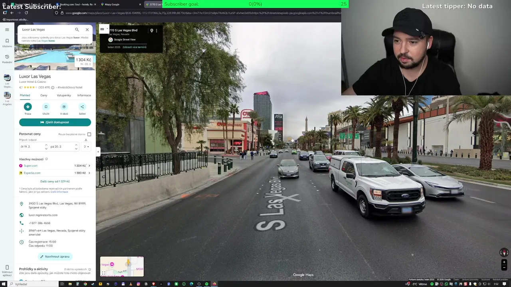Click the phone number +1 877-386-4658
511x287 pixels.
(40, 223)
